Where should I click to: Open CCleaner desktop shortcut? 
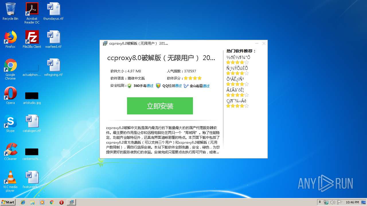point(10,152)
